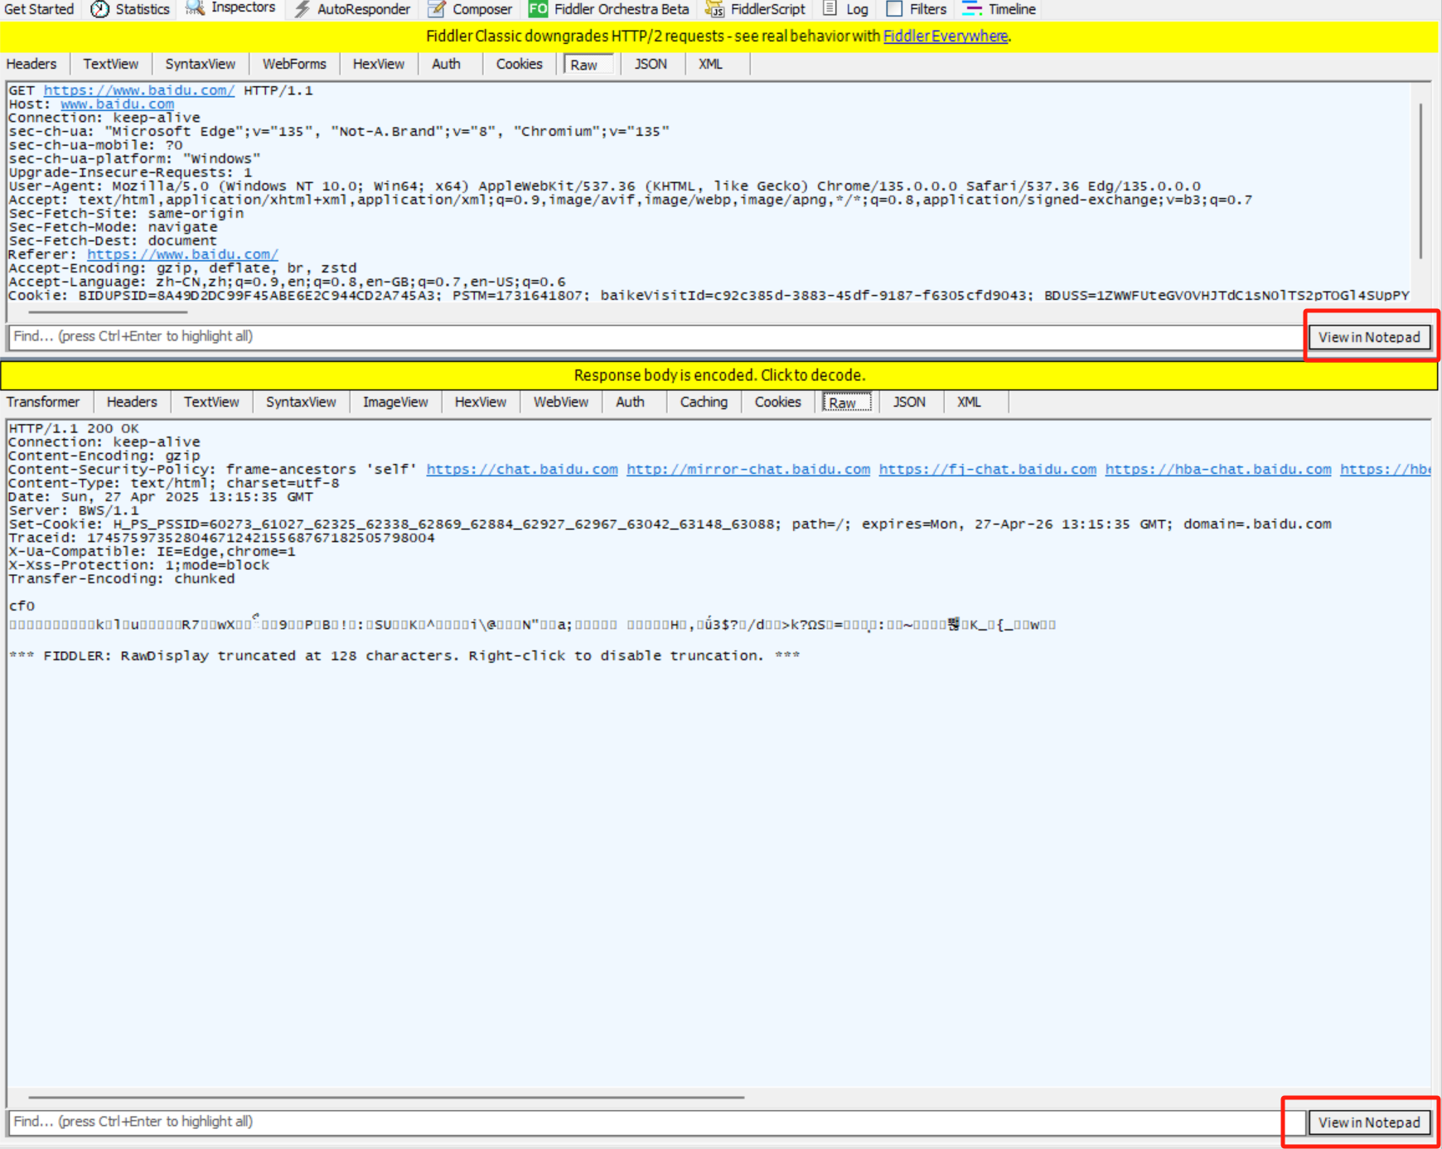Open the Statistics tab

click(142, 9)
